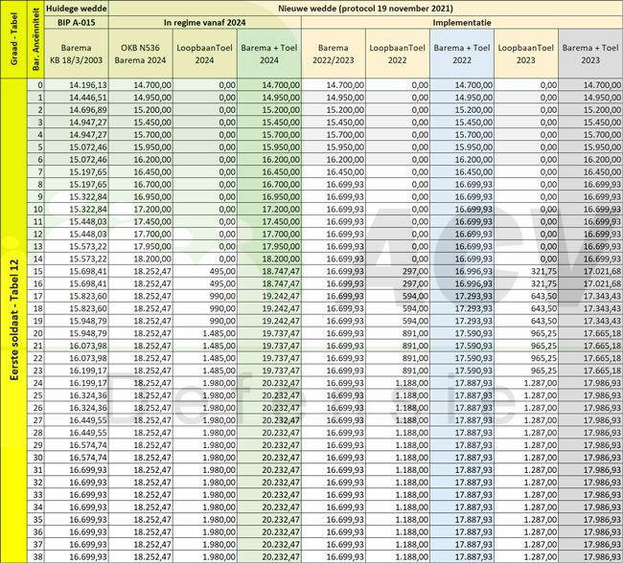Click the 16.199,17 cell in row 23

[77, 371]
